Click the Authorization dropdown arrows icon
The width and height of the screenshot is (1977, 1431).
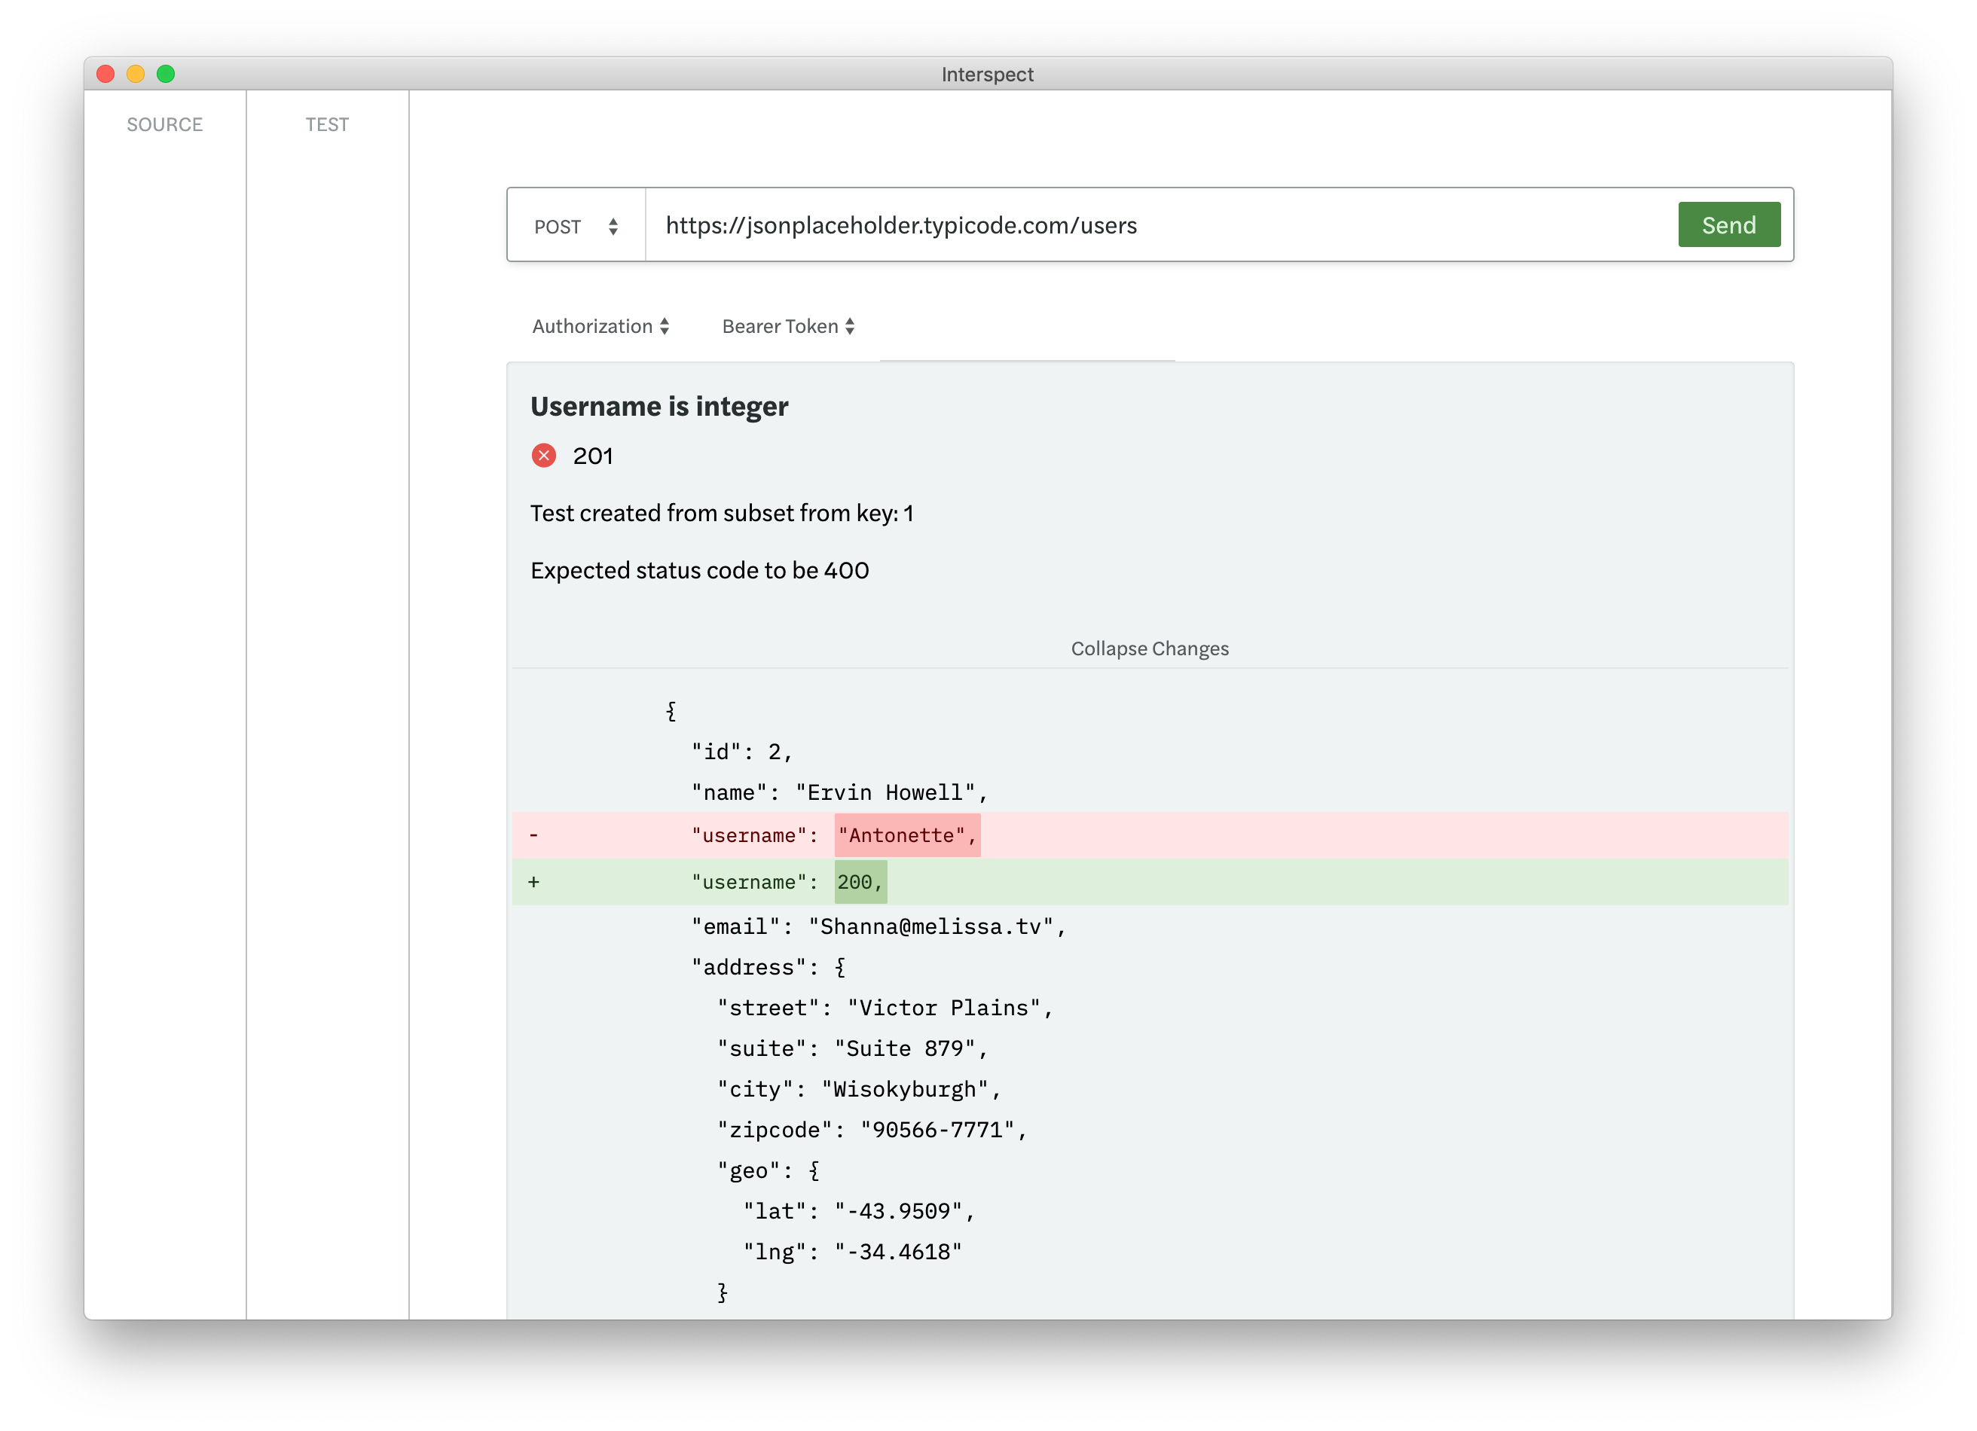[665, 326]
